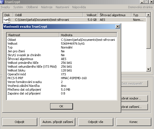154x129 pixels.
Task: Open the Nápověda menu
Action: (79, 7)
